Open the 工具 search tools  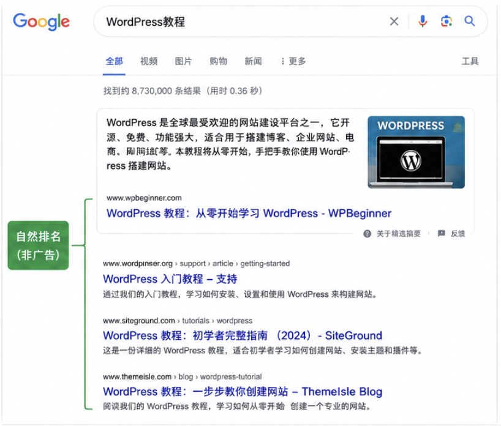[470, 61]
